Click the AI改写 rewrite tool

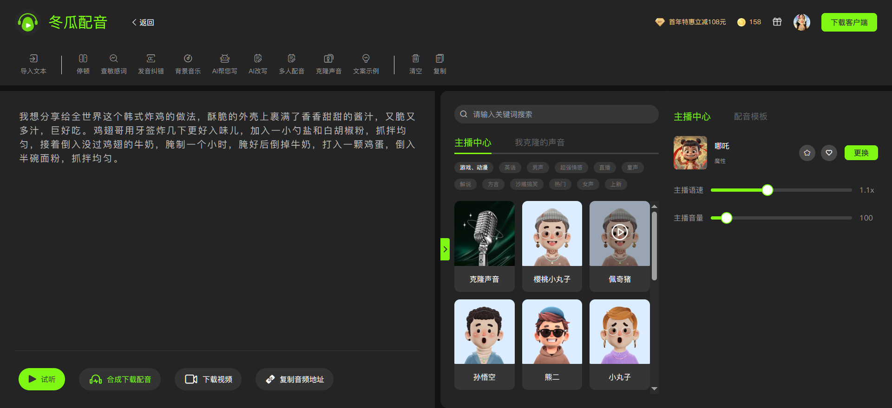258,64
